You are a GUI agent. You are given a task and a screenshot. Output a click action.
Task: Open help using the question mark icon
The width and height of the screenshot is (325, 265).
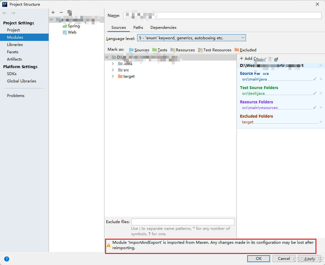coord(6,259)
